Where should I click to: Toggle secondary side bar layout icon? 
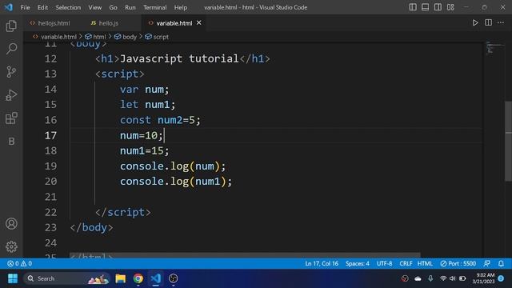click(438, 7)
